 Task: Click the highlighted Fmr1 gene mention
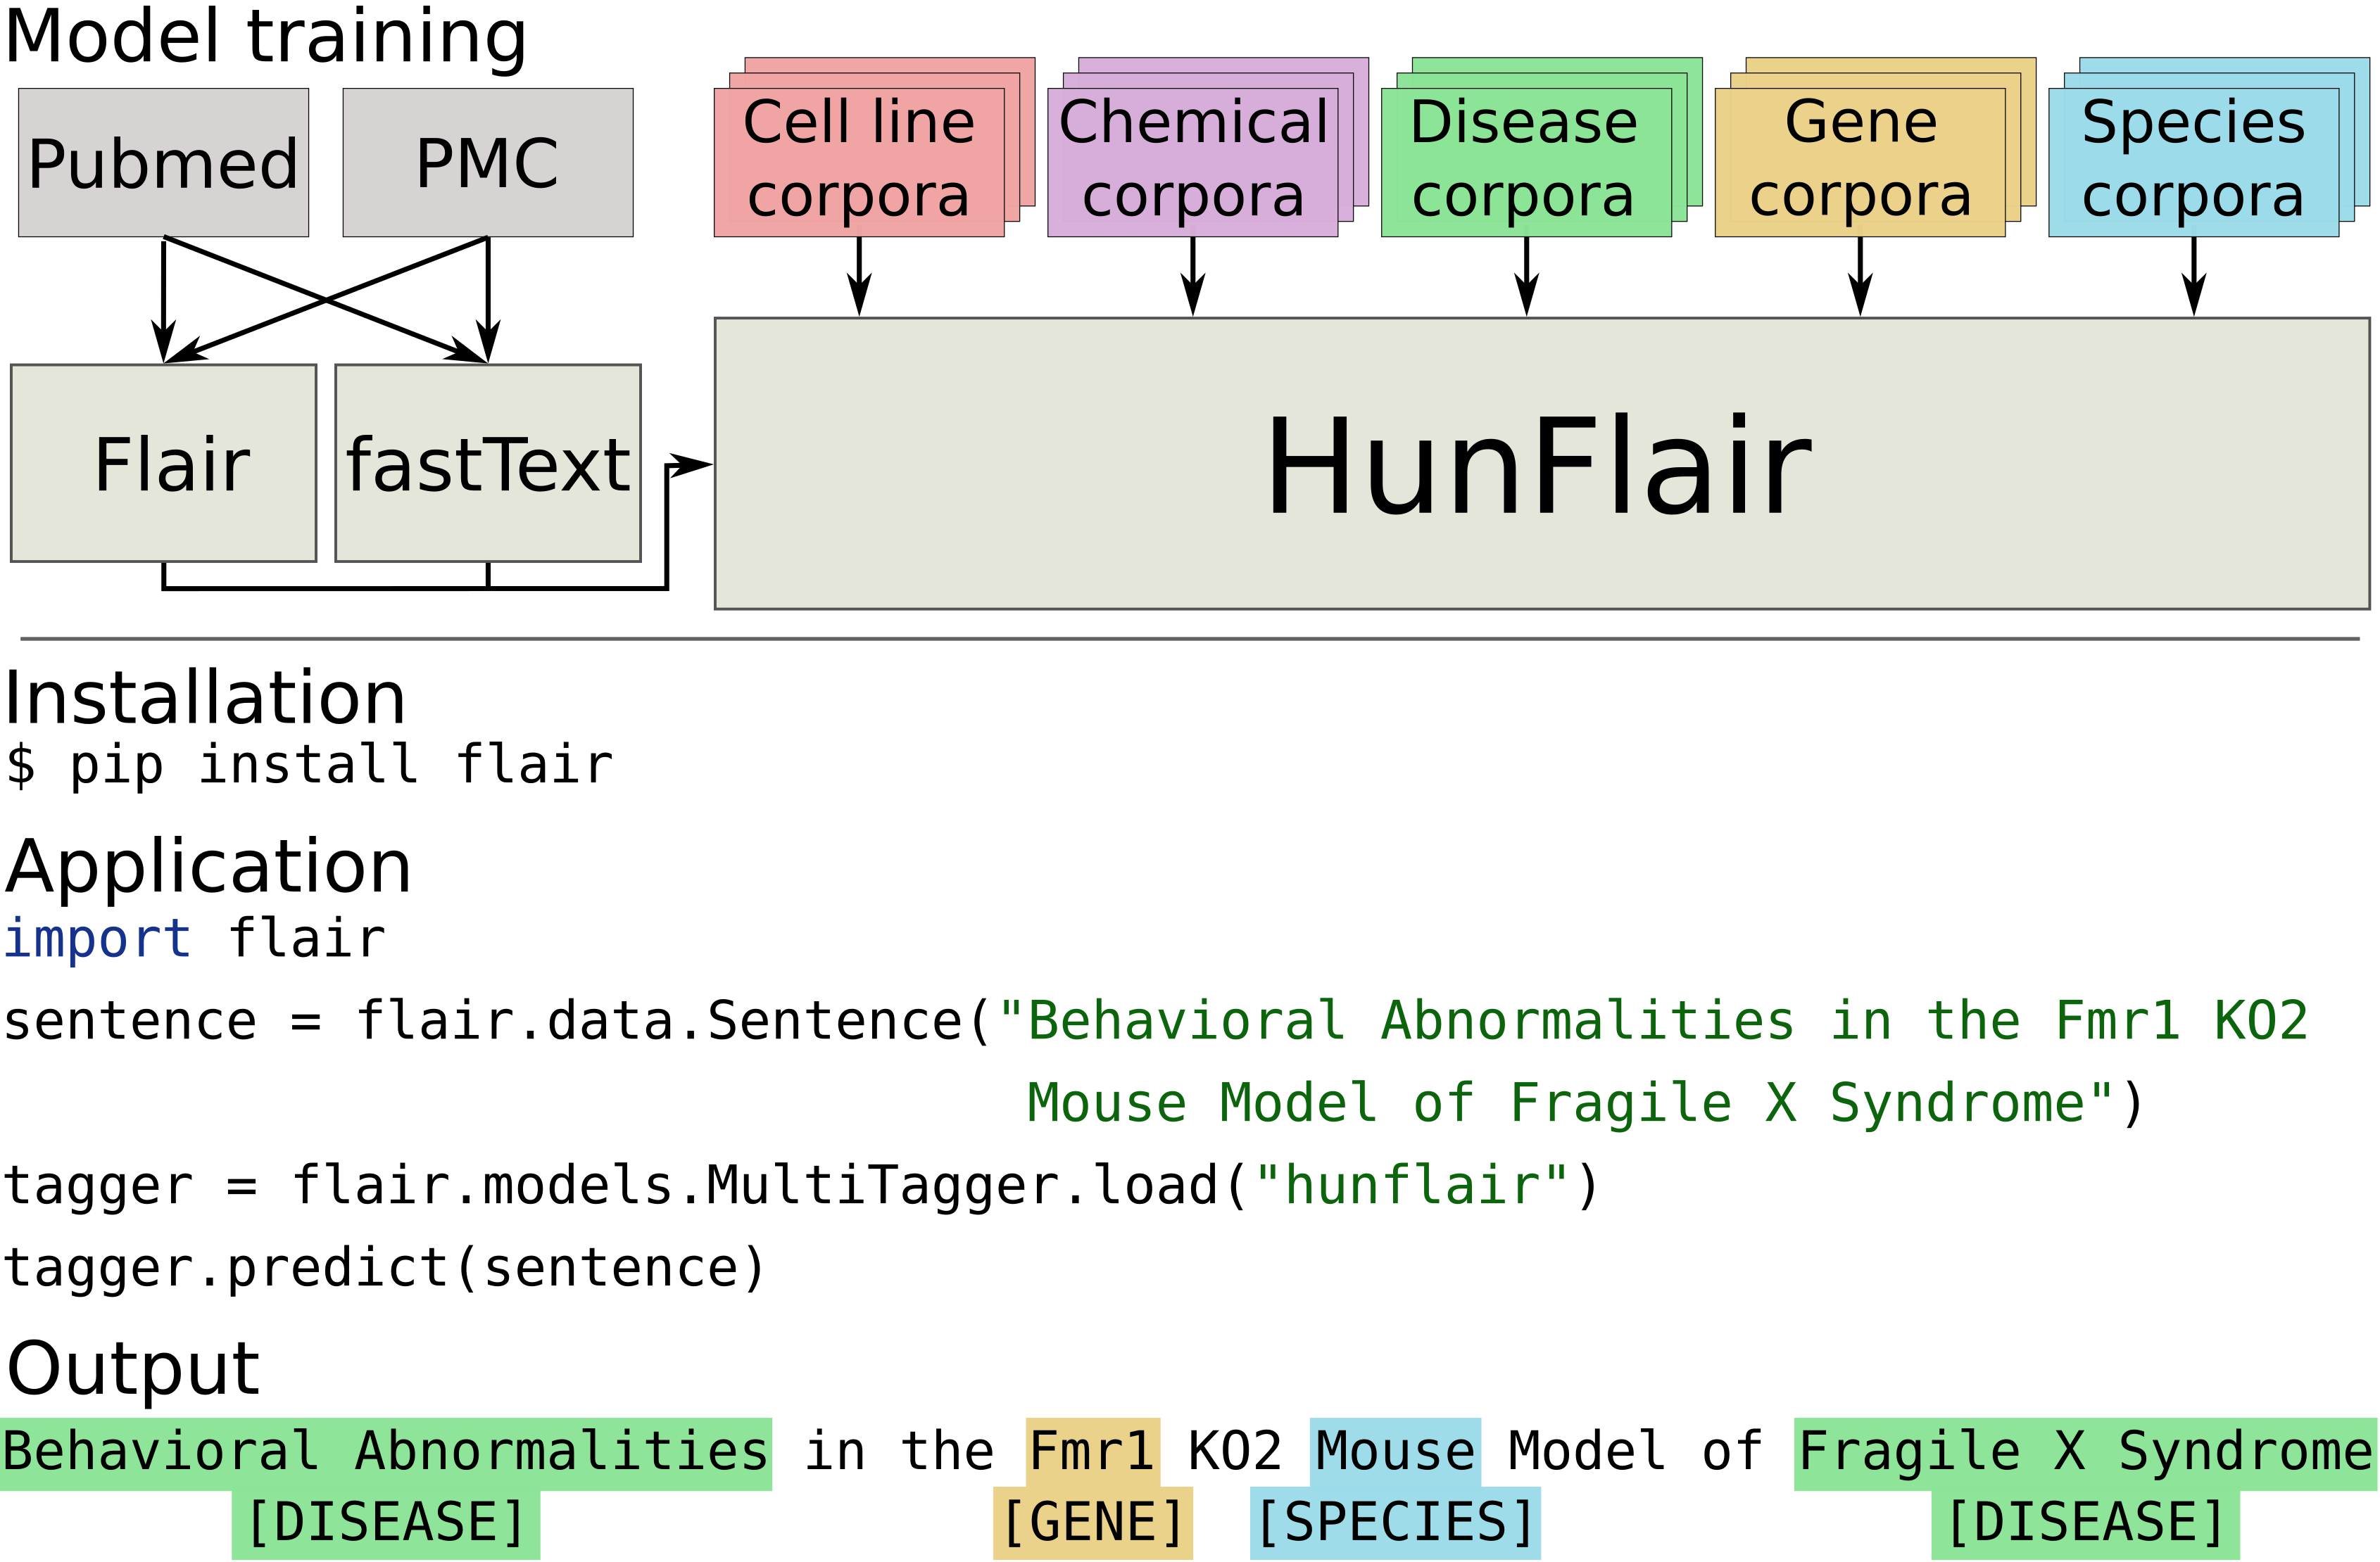[1092, 1451]
